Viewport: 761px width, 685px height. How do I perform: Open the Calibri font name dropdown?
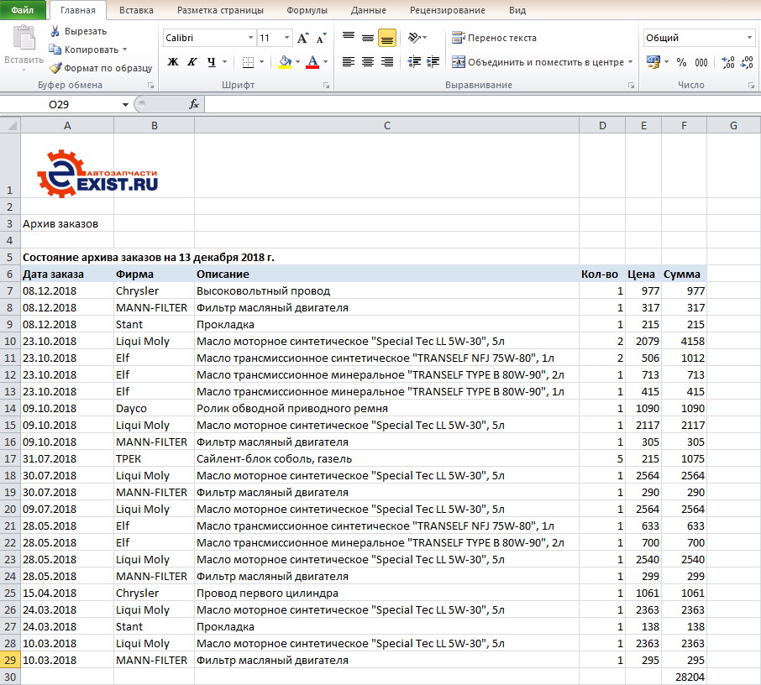pyautogui.click(x=251, y=38)
